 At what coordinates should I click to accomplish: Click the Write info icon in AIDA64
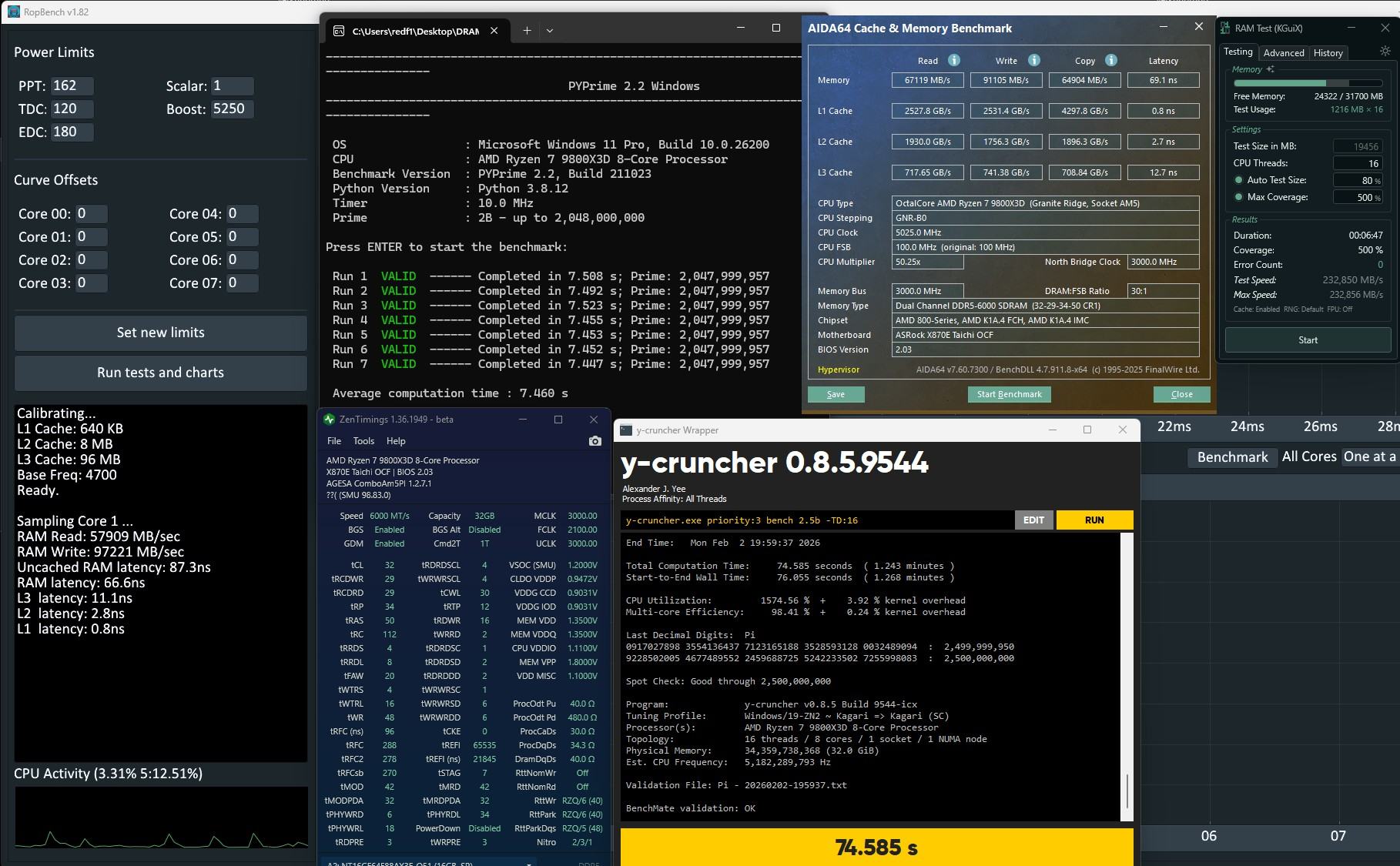pyautogui.click(x=1033, y=60)
